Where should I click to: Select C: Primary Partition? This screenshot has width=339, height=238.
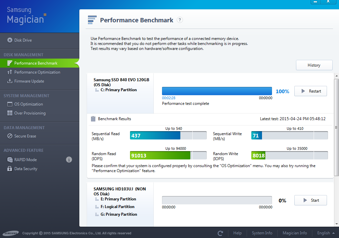119,90
